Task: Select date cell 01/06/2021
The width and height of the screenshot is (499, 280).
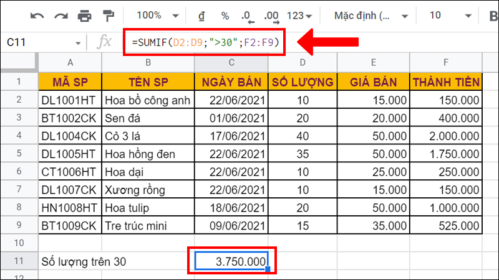Action: pos(231,118)
